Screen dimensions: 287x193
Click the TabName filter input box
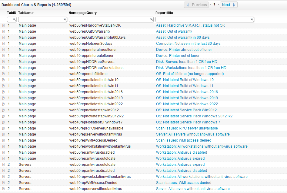click(41, 19)
